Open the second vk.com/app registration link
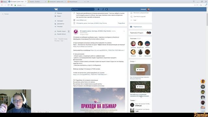The width and height of the screenshot is (208, 117). click(90, 74)
